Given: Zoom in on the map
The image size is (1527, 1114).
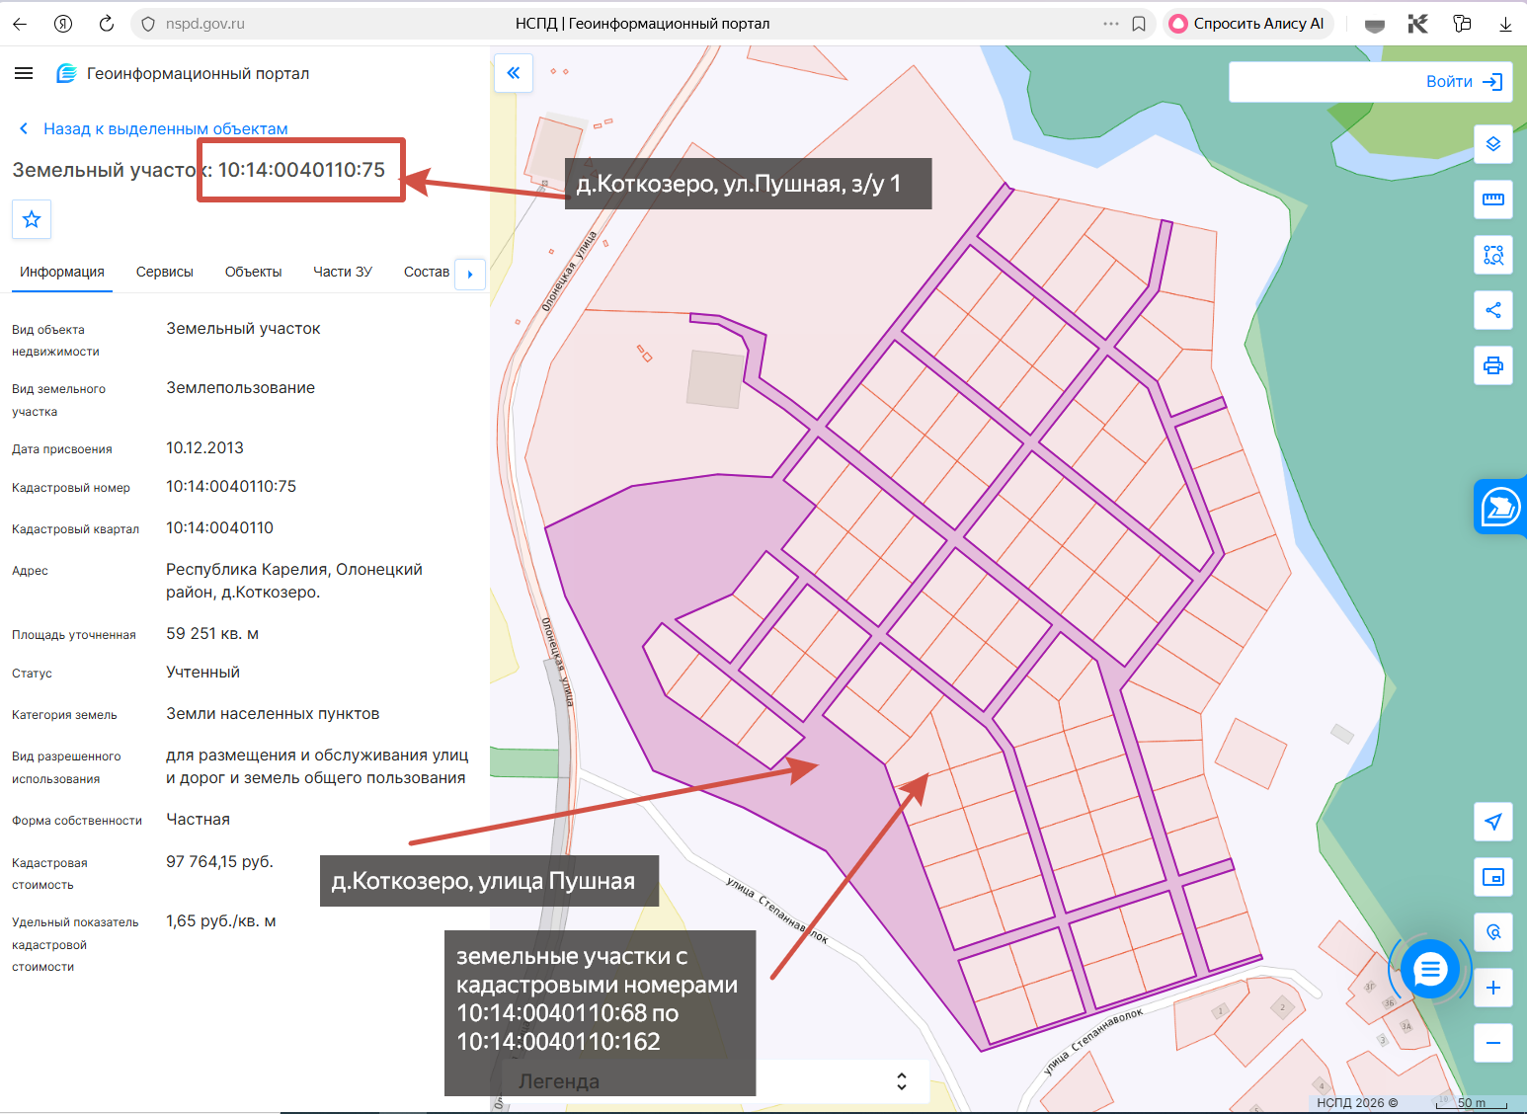Looking at the screenshot, I should click(1493, 988).
